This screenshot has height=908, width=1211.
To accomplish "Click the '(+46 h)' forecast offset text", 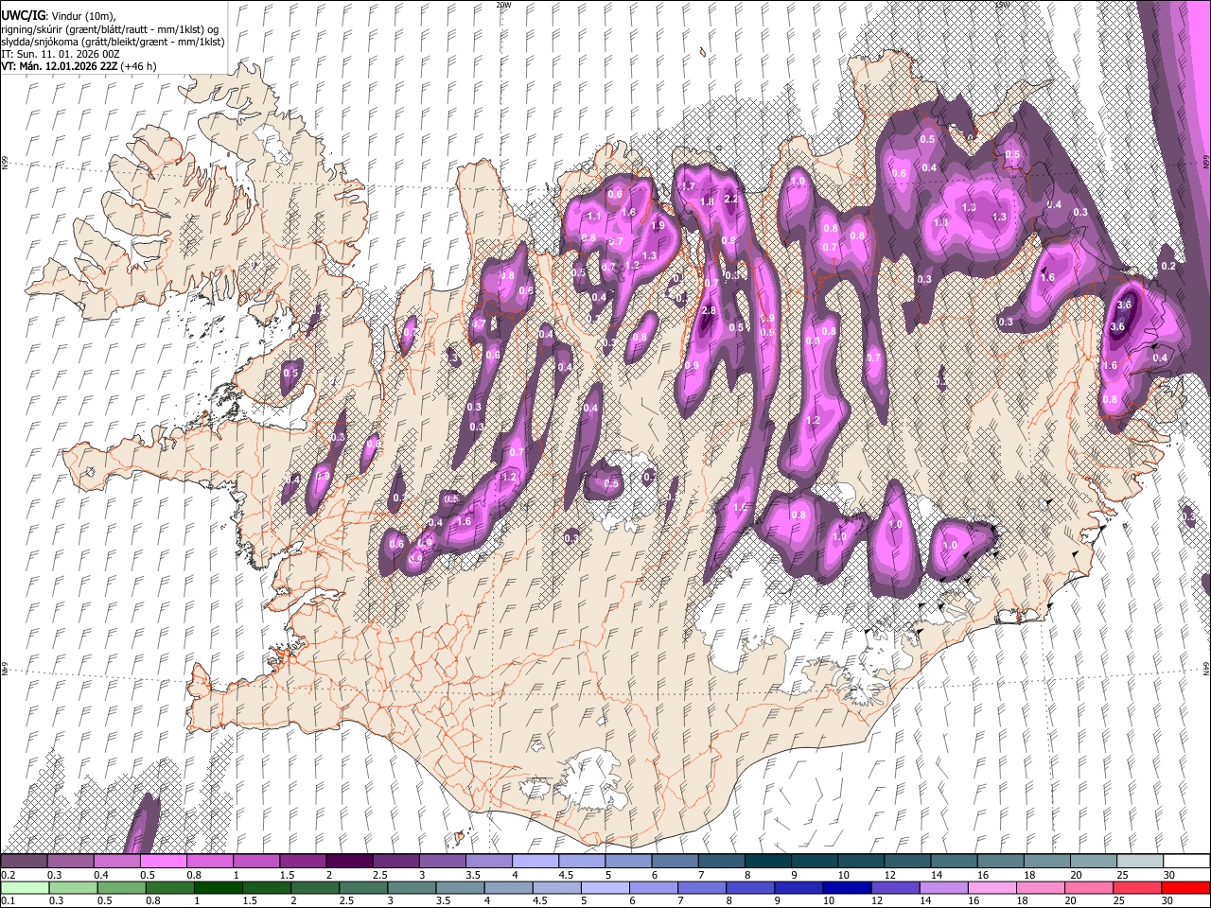I will (138, 66).
